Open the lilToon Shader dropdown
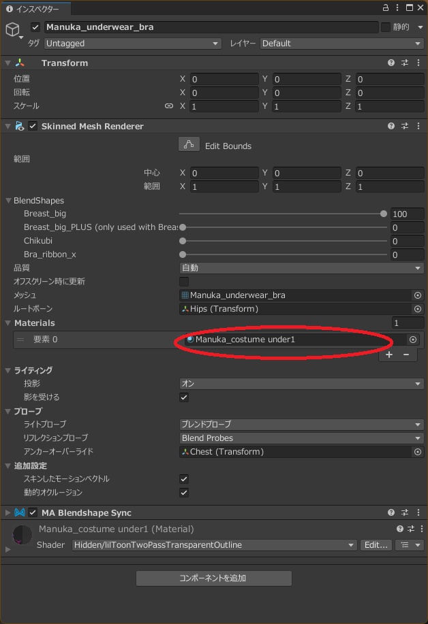Screen dimensions: 428x624 click(215, 545)
